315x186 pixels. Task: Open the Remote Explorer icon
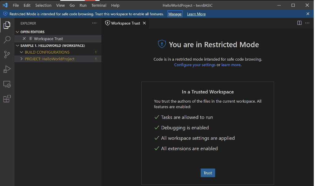(7, 84)
